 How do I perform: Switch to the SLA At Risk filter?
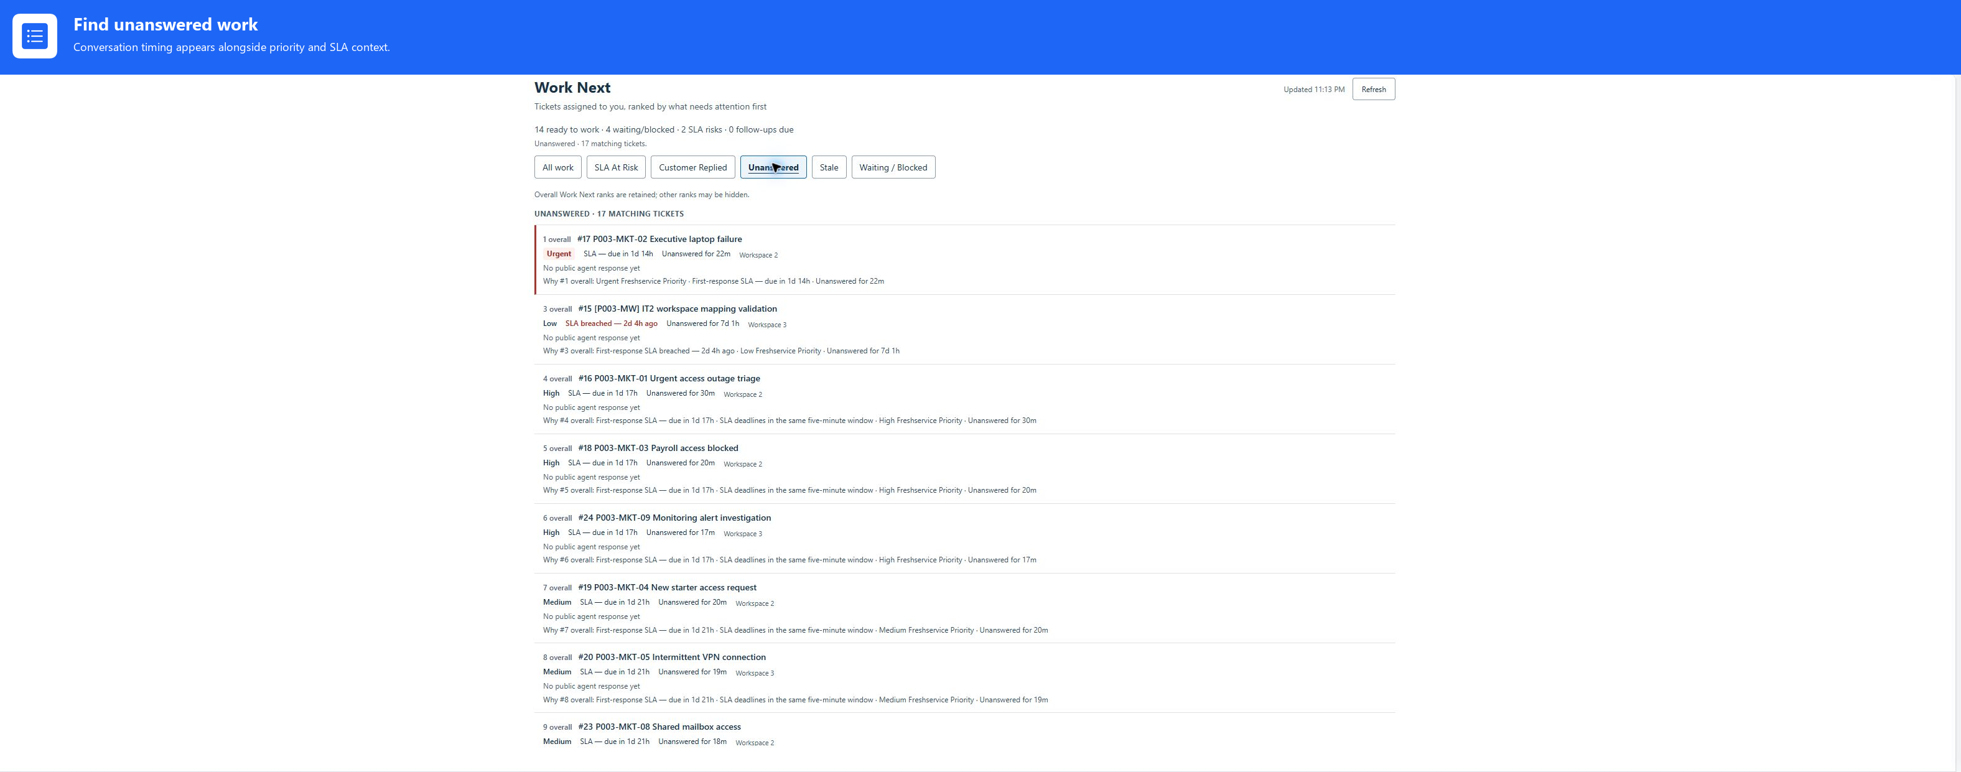(x=616, y=167)
